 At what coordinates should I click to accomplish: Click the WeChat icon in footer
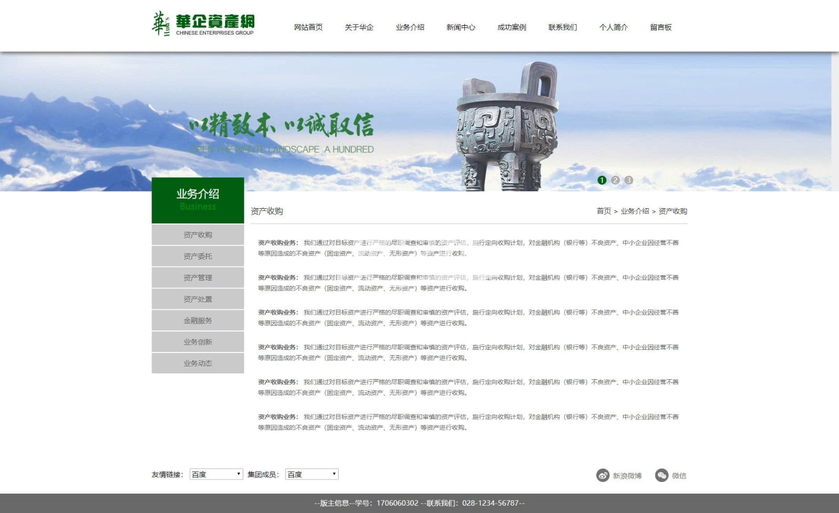coord(661,475)
